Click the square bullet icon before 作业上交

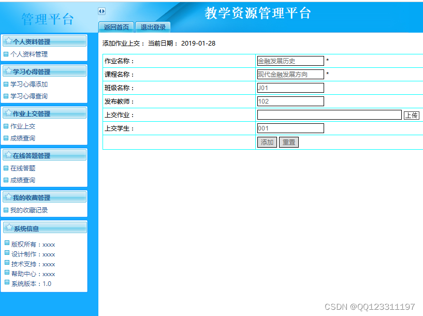[x=6, y=126]
